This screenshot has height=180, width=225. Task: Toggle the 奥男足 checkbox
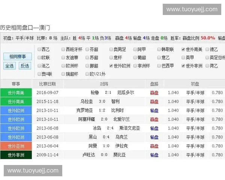111,49
